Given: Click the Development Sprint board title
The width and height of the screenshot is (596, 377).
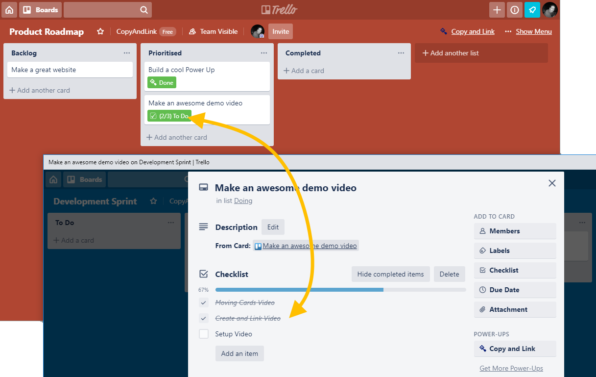Looking at the screenshot, I should pos(95,201).
